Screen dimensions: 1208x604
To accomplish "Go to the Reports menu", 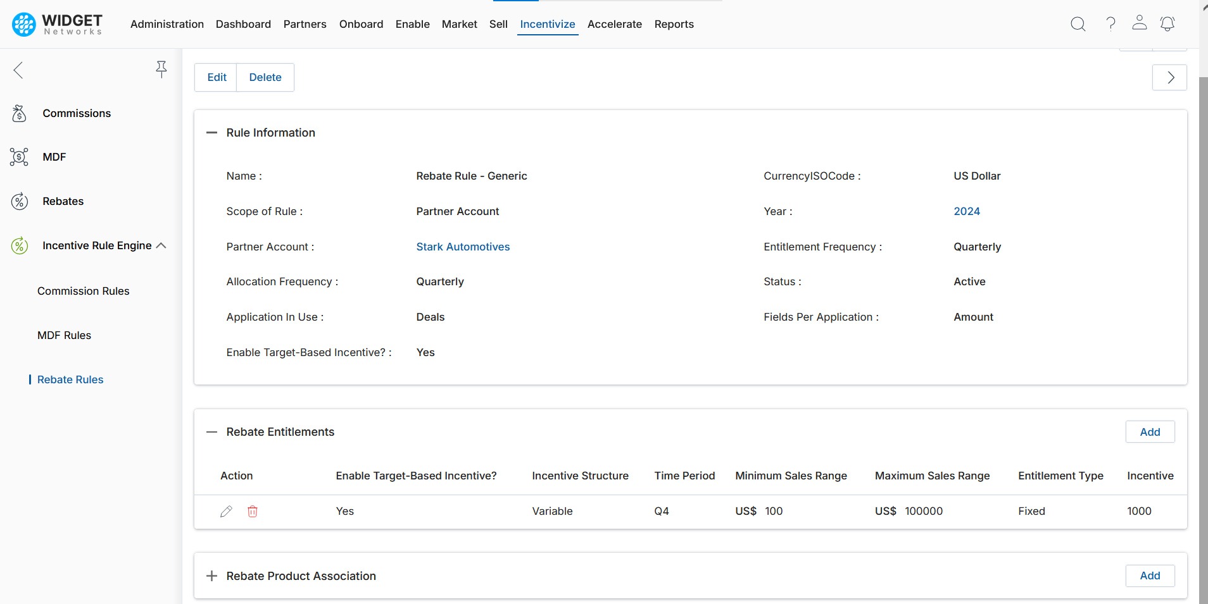I will click(674, 24).
